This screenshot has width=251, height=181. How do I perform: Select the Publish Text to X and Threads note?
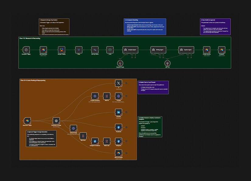[x=153, y=87]
